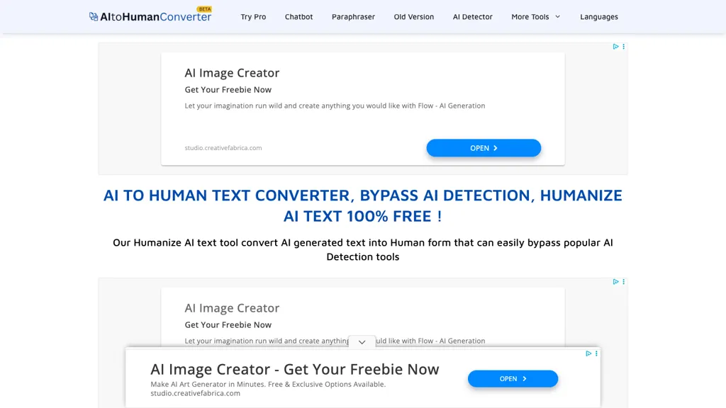Screen dimensions: 726x408
Task: Click the AltoHumanConverter logo icon
Action: tap(92, 16)
